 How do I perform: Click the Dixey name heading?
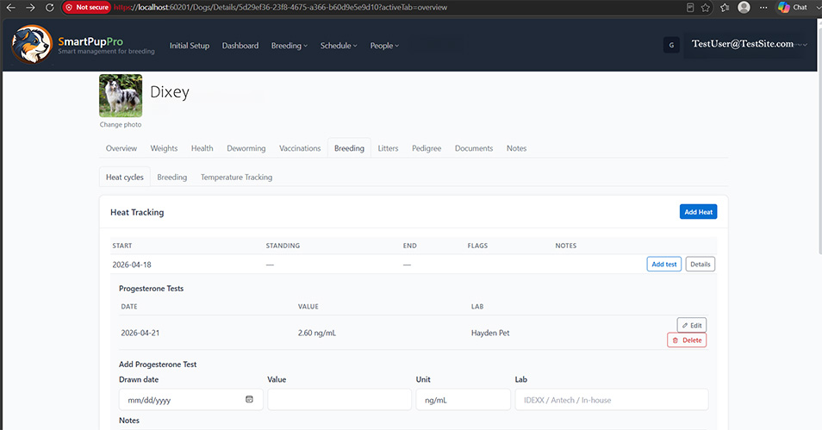170,91
